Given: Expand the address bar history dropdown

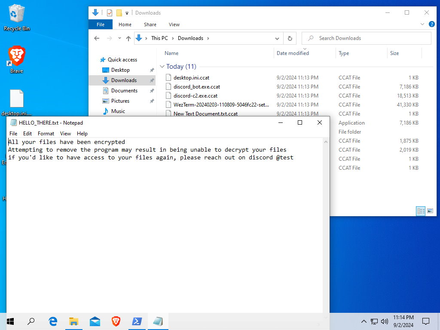Looking at the screenshot, I should 278,38.
